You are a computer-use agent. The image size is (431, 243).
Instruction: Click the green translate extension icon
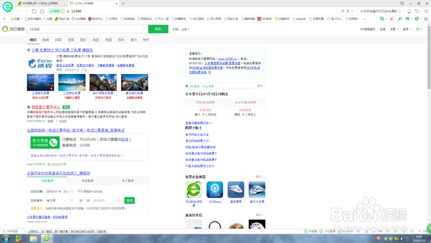pos(382,19)
